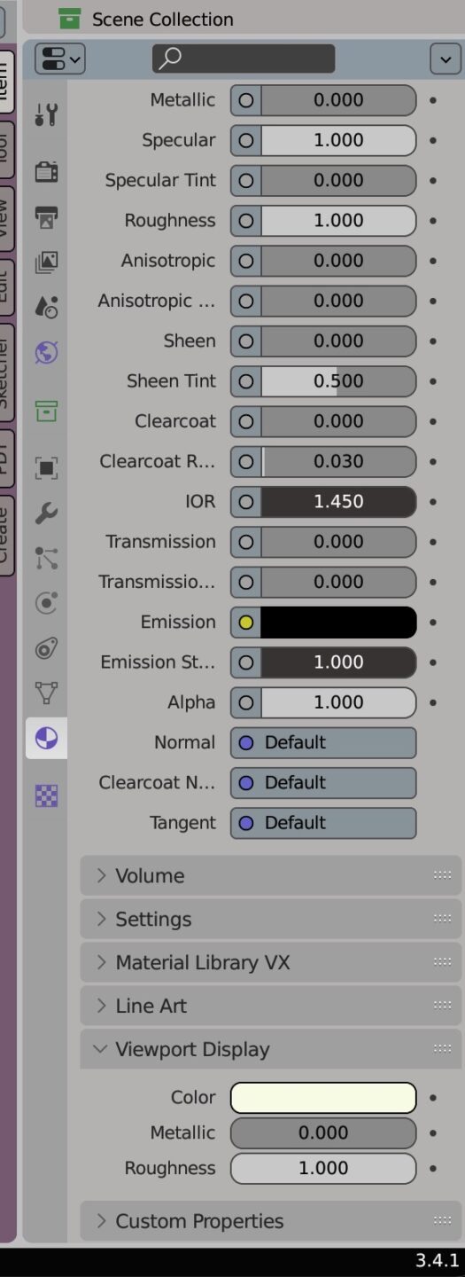
Task: Open the Output properties tab icon
Action: (x=46, y=216)
